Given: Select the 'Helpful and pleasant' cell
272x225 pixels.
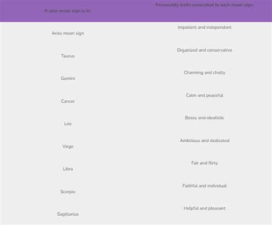Looking at the screenshot, I should click(x=204, y=208).
